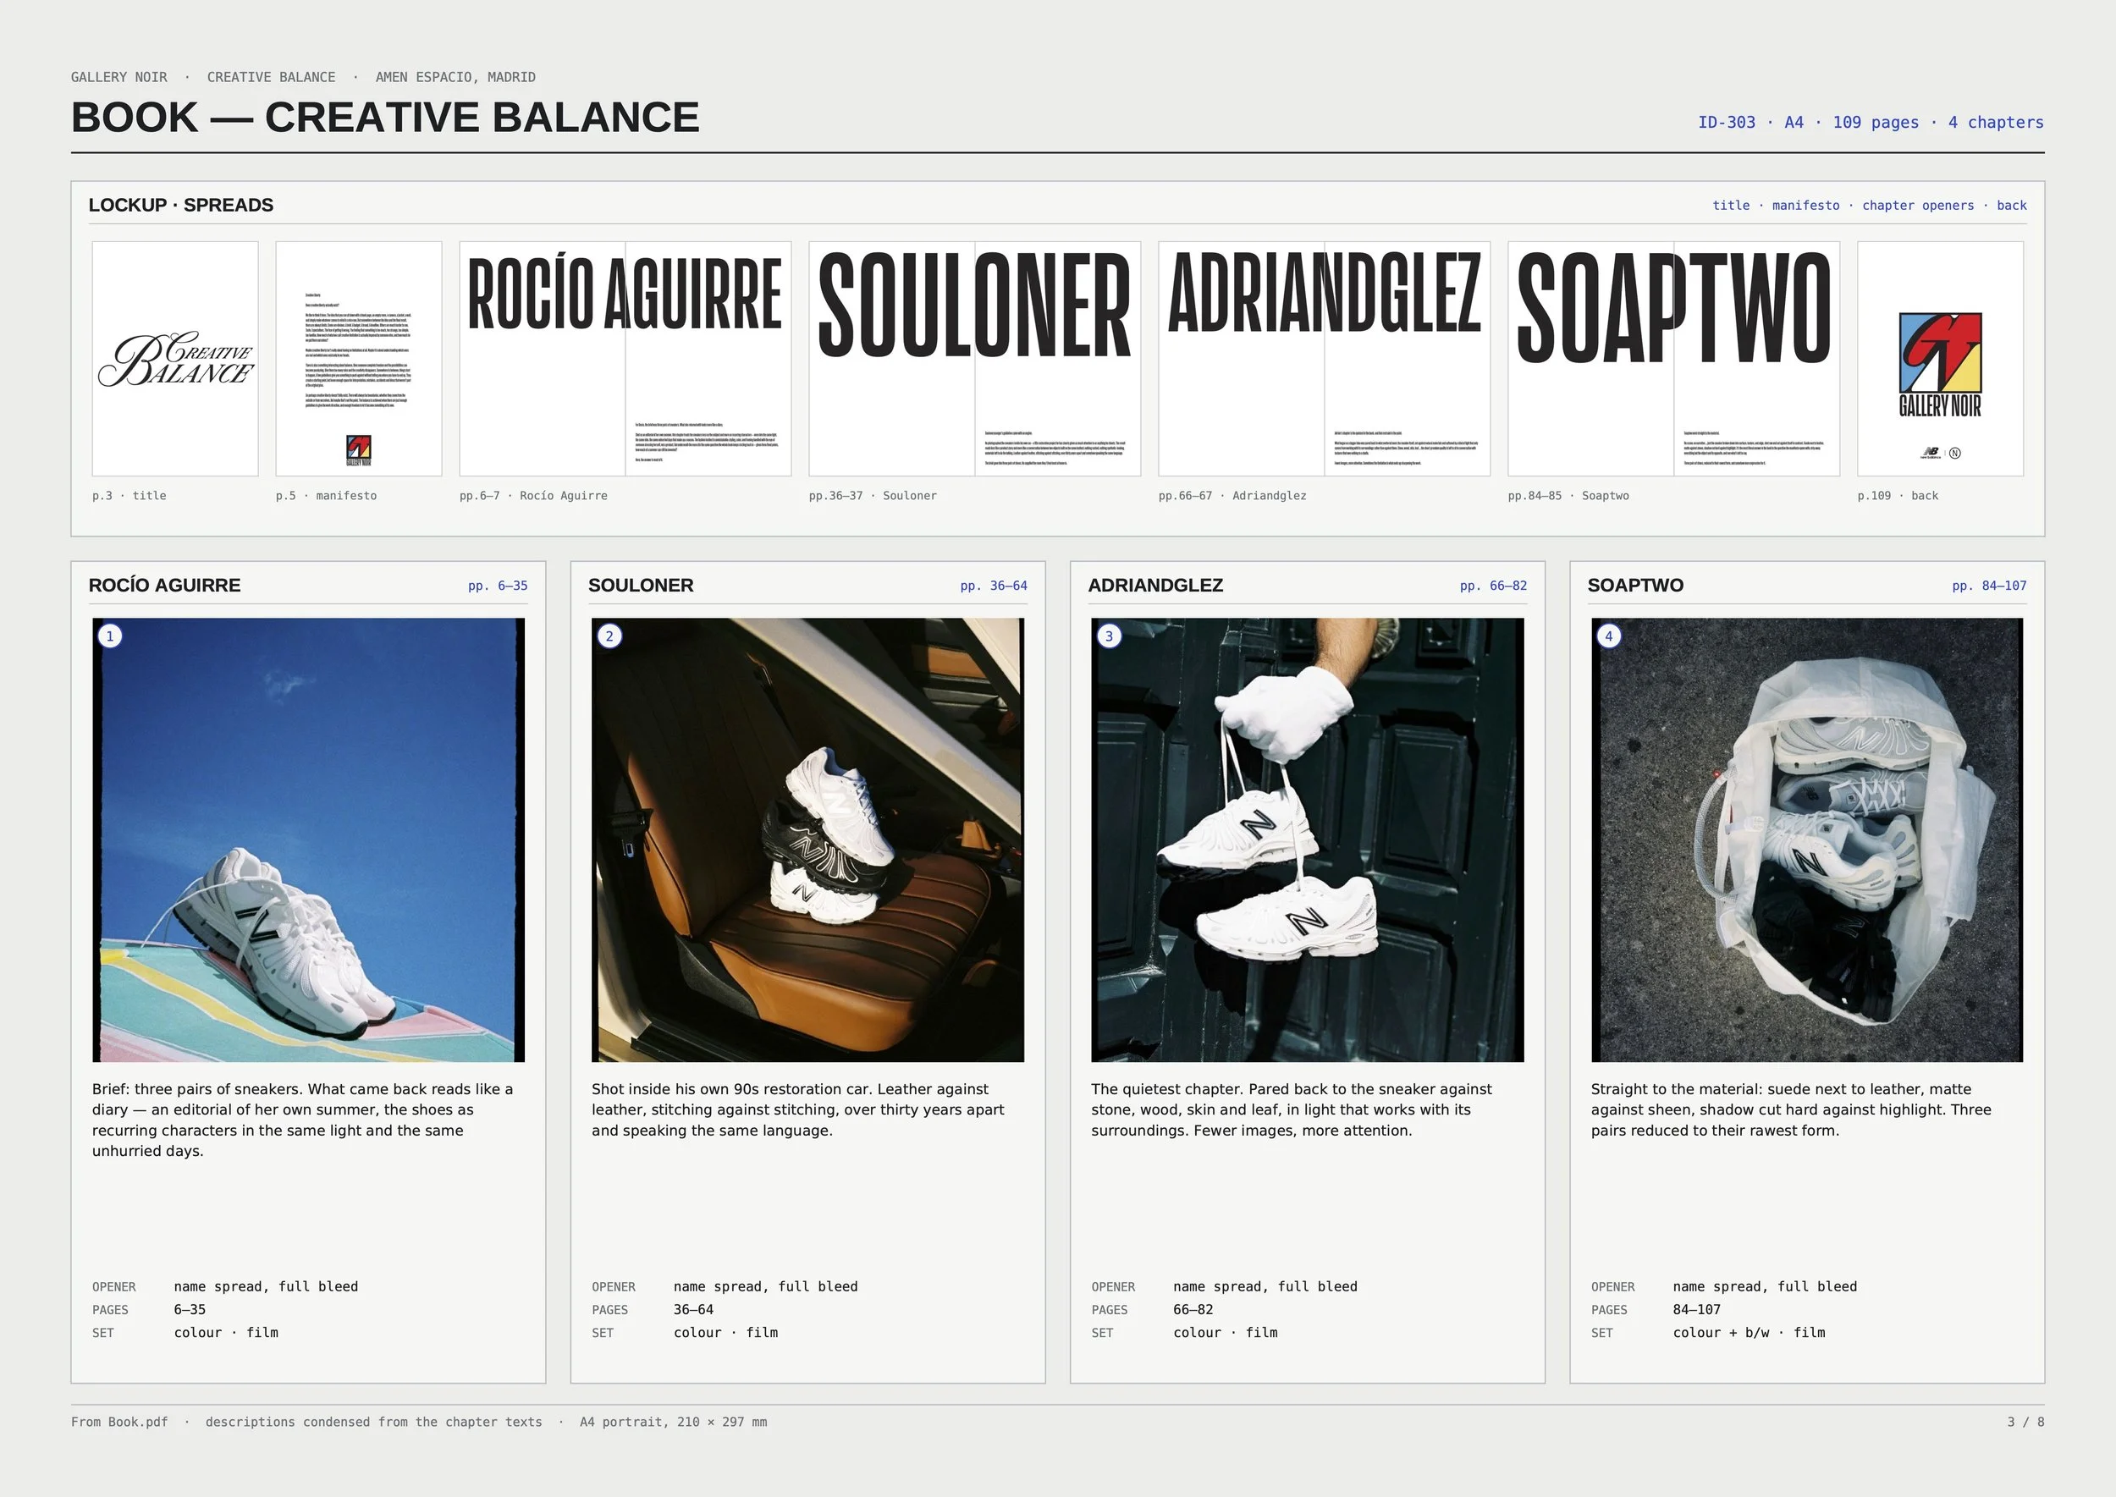Open the Creative Balance title page thumbnail
2116x1497 pixels.
click(x=175, y=359)
